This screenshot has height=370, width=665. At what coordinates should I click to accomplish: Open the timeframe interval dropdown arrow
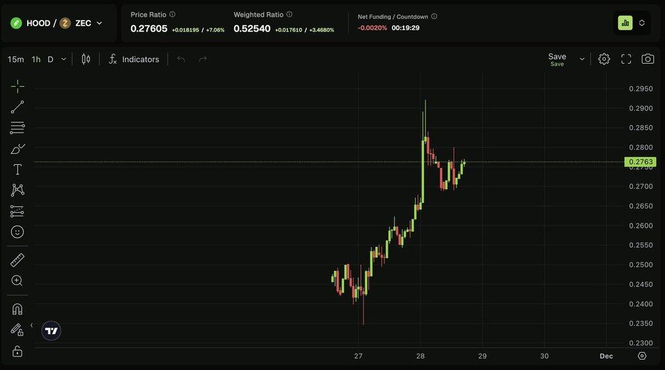coord(63,59)
